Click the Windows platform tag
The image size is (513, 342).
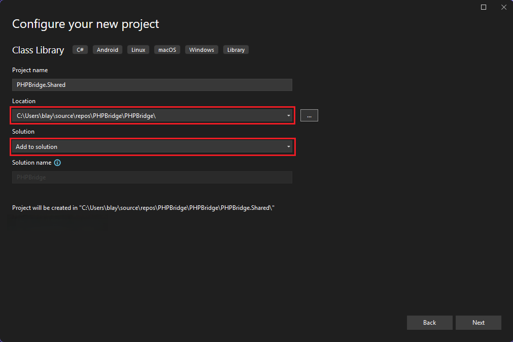pyautogui.click(x=201, y=50)
